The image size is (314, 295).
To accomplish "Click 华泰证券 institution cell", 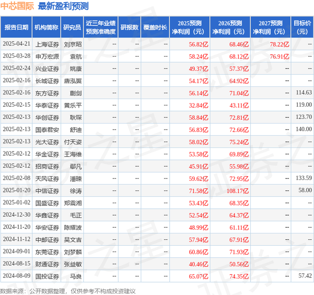I will (47, 105).
